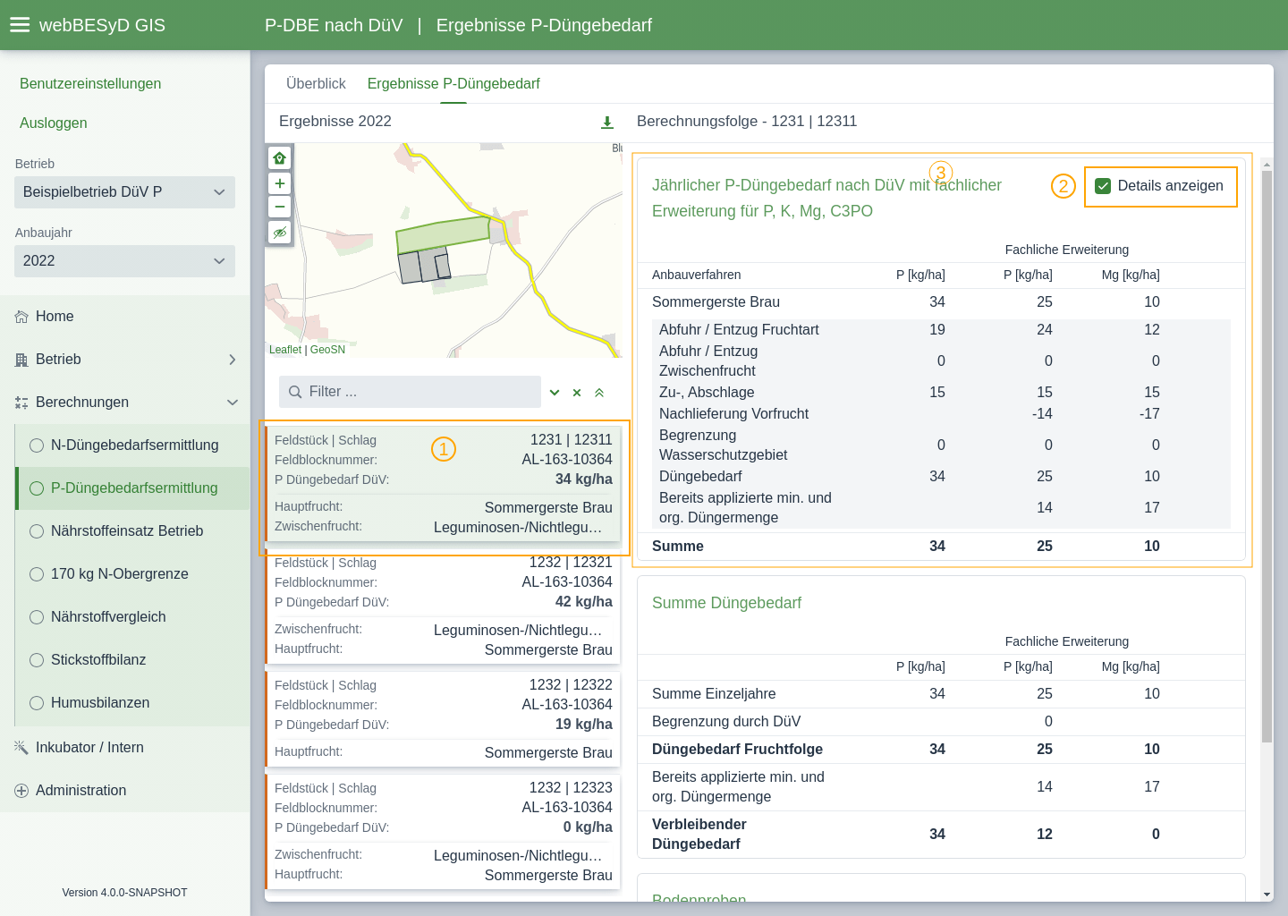Click Ausloggen to log out
This screenshot has height=916, width=1288.
[x=54, y=123]
